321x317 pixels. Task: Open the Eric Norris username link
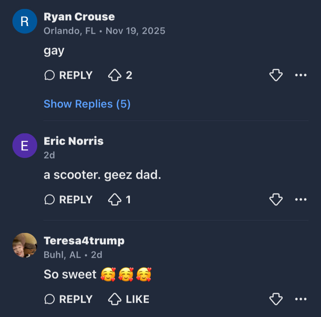click(74, 141)
